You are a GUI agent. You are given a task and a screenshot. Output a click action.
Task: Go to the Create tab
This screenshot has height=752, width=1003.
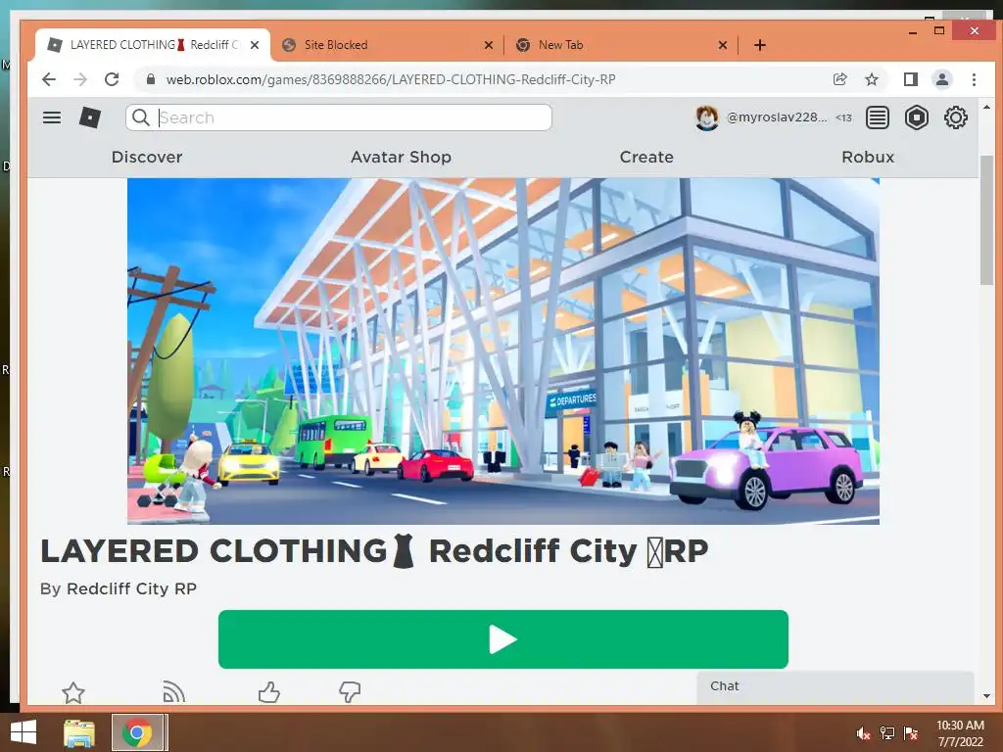[646, 158]
